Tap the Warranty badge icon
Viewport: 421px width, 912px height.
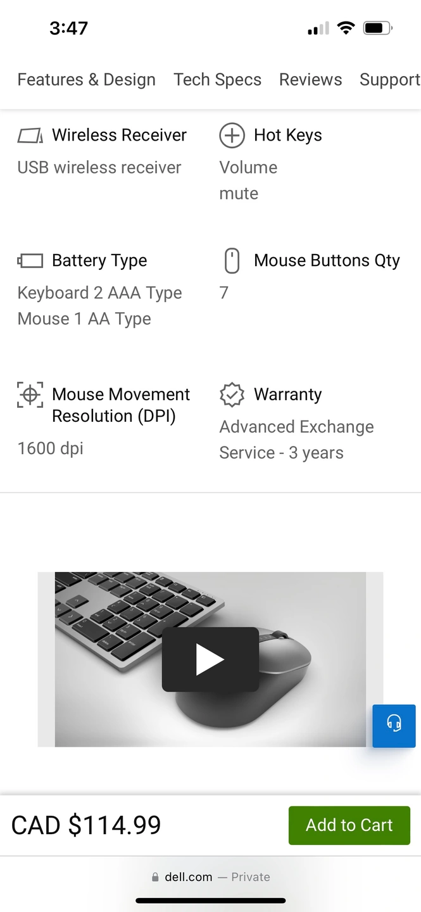click(232, 395)
